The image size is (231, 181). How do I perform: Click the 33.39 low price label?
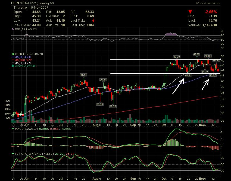click(99, 104)
